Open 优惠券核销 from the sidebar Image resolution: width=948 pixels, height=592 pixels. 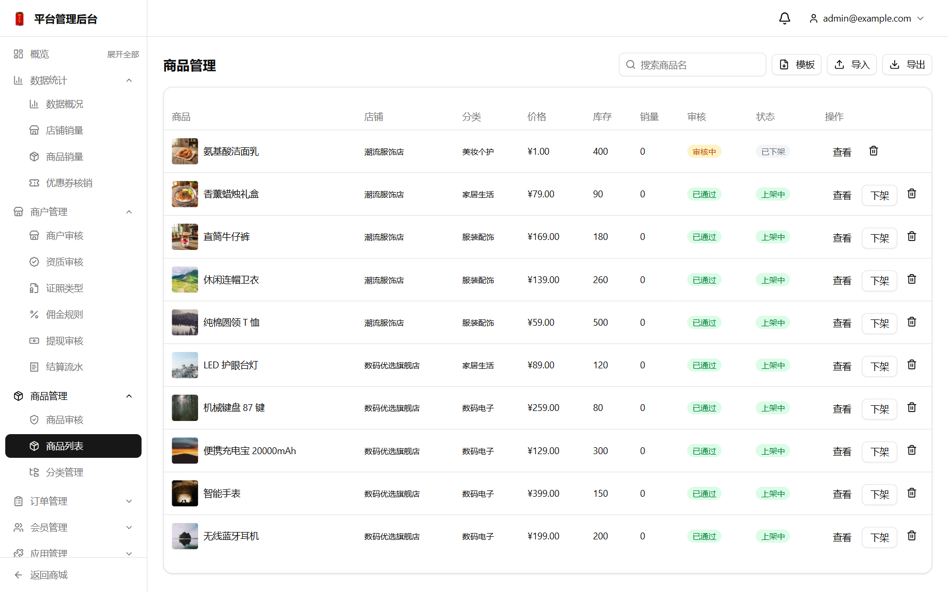(73, 183)
